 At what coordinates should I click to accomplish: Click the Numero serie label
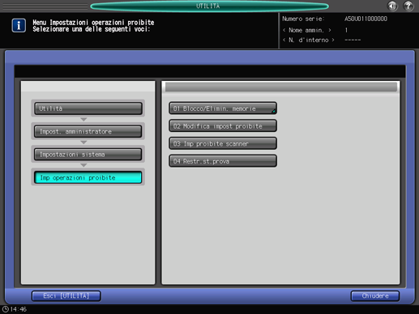303,19
